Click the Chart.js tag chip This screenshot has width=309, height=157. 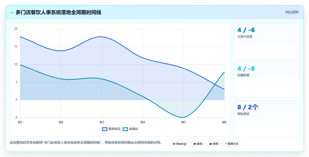pos(180,144)
